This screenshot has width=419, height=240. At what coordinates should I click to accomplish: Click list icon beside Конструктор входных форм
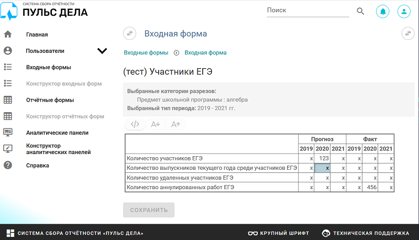click(8, 83)
